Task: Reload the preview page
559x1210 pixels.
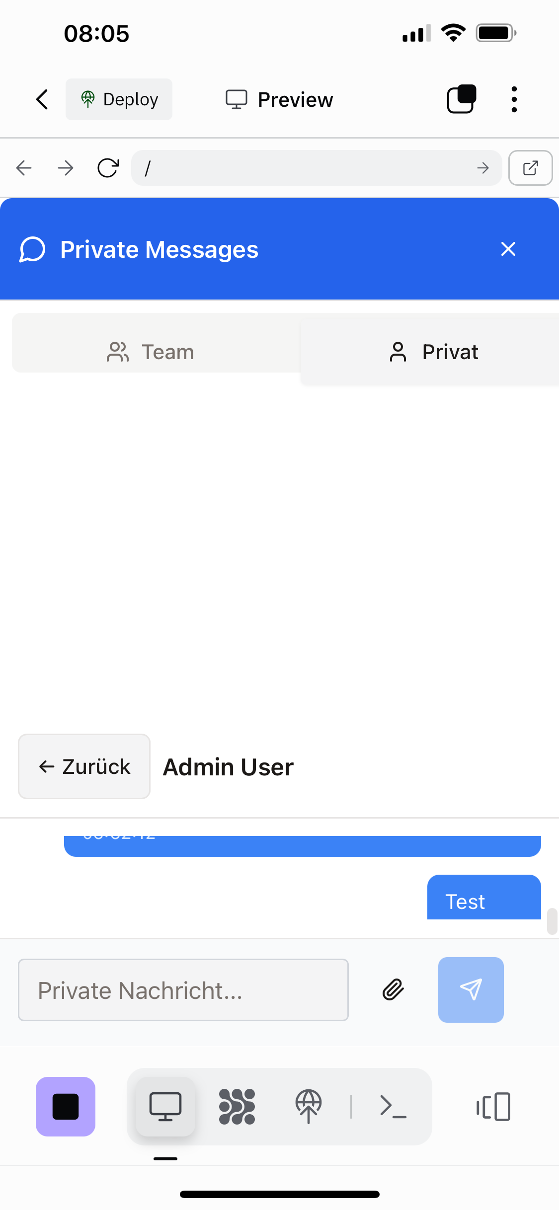Action: point(108,168)
